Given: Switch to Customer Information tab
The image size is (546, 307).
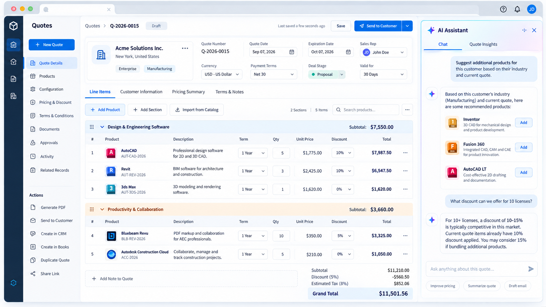Looking at the screenshot, I should [x=141, y=92].
